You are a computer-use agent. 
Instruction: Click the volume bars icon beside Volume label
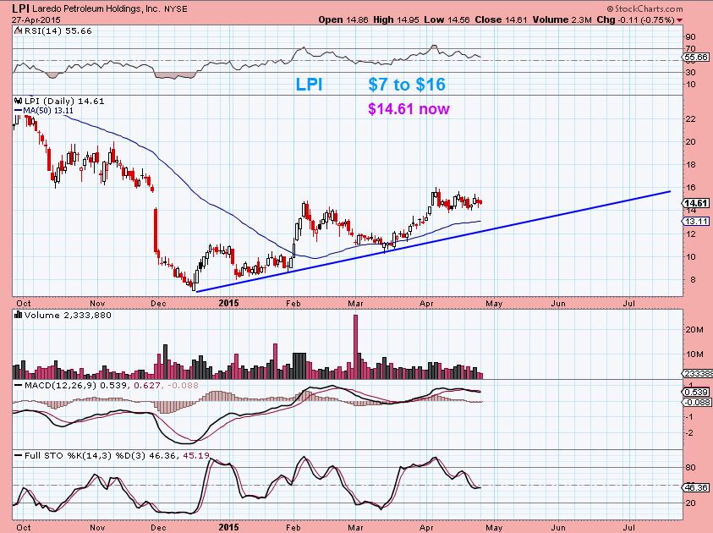(x=19, y=315)
